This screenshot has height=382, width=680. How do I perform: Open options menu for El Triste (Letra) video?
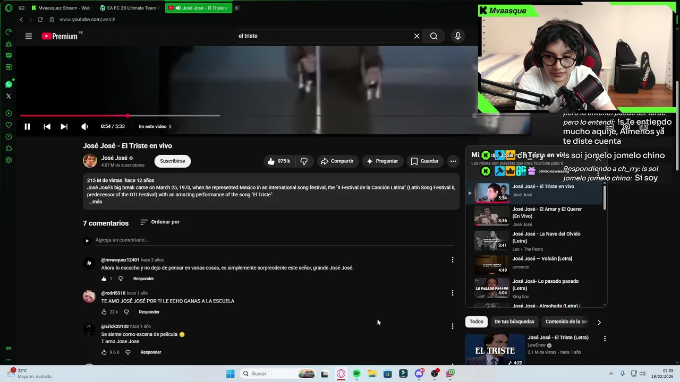click(605, 338)
